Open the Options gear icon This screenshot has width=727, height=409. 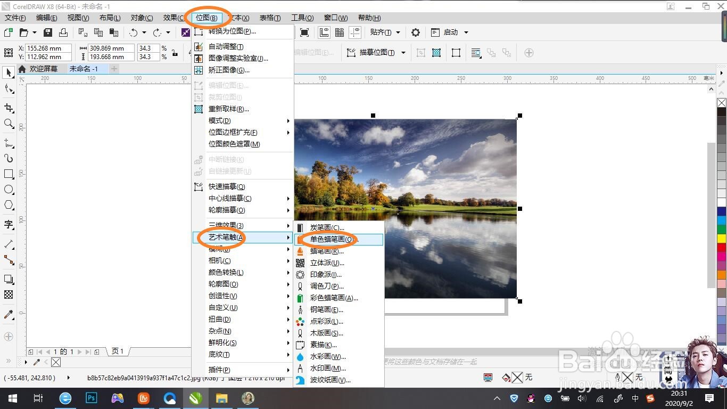pos(416,32)
